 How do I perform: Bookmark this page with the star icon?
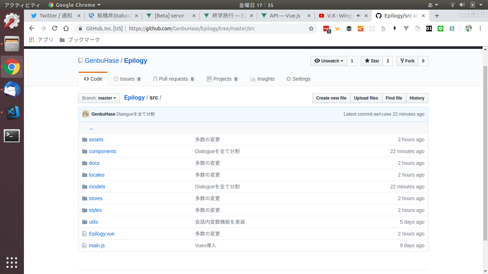311,29
